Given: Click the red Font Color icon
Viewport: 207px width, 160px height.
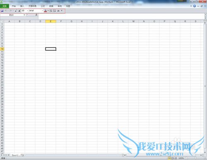Looking at the screenshot, I should (46, 11).
